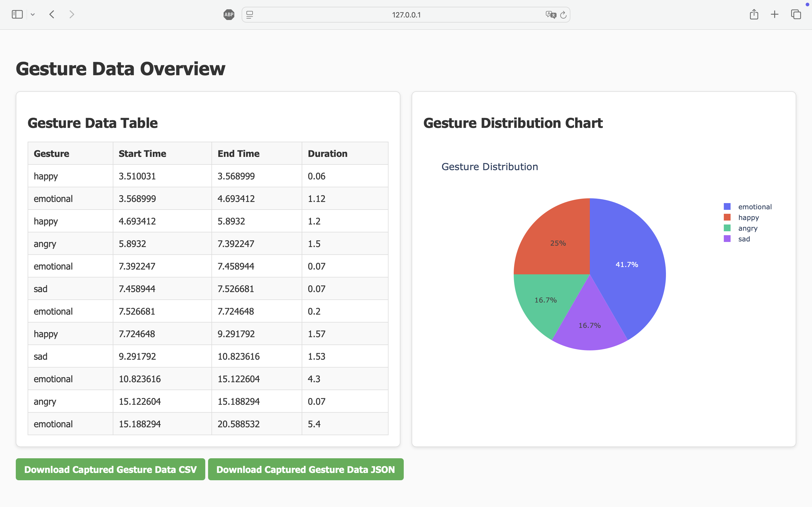
Task: Download Captured Gesture Data CSV
Action: coord(111,469)
